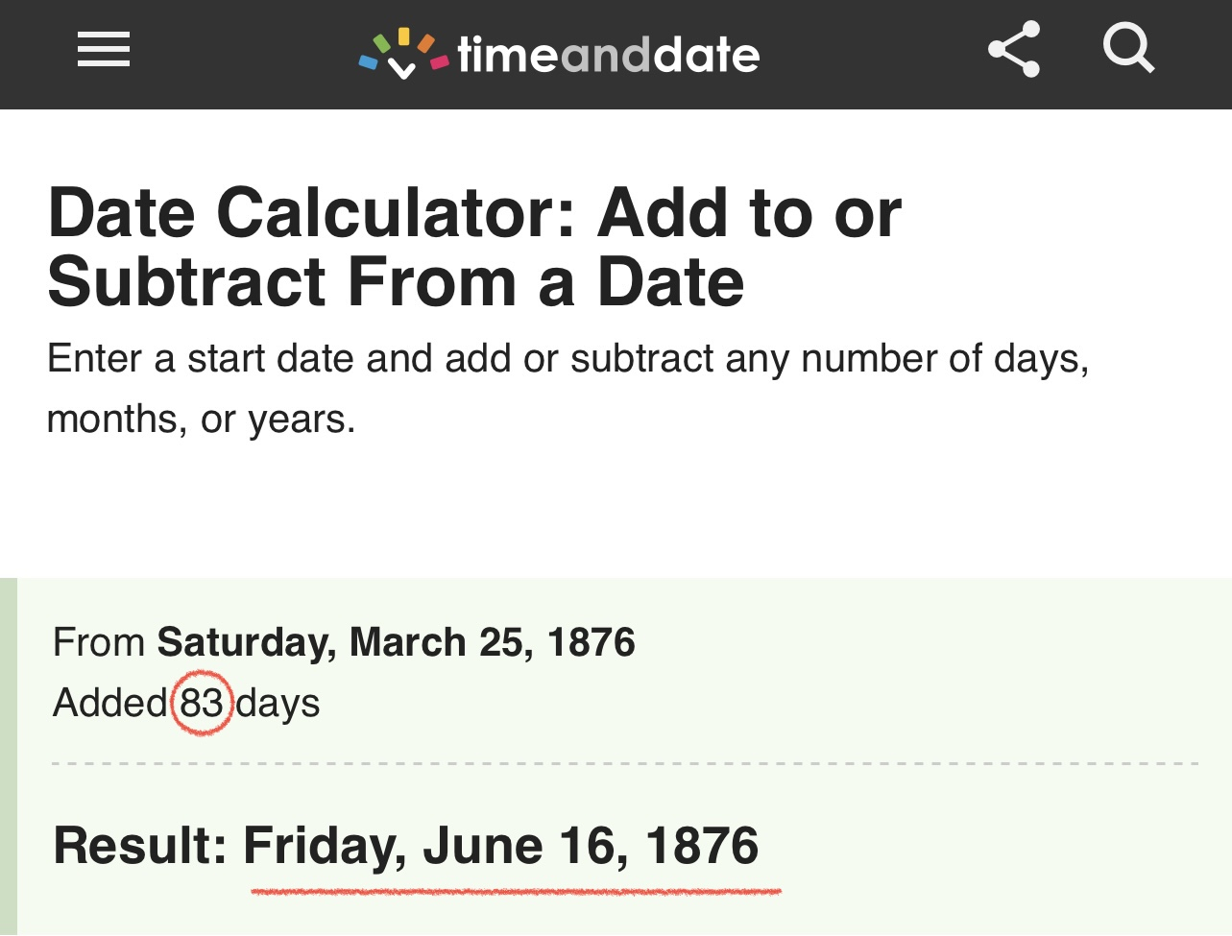Click the start date "Saturday, March 25, 1876"
This screenshot has height=936, width=1232.
396,642
